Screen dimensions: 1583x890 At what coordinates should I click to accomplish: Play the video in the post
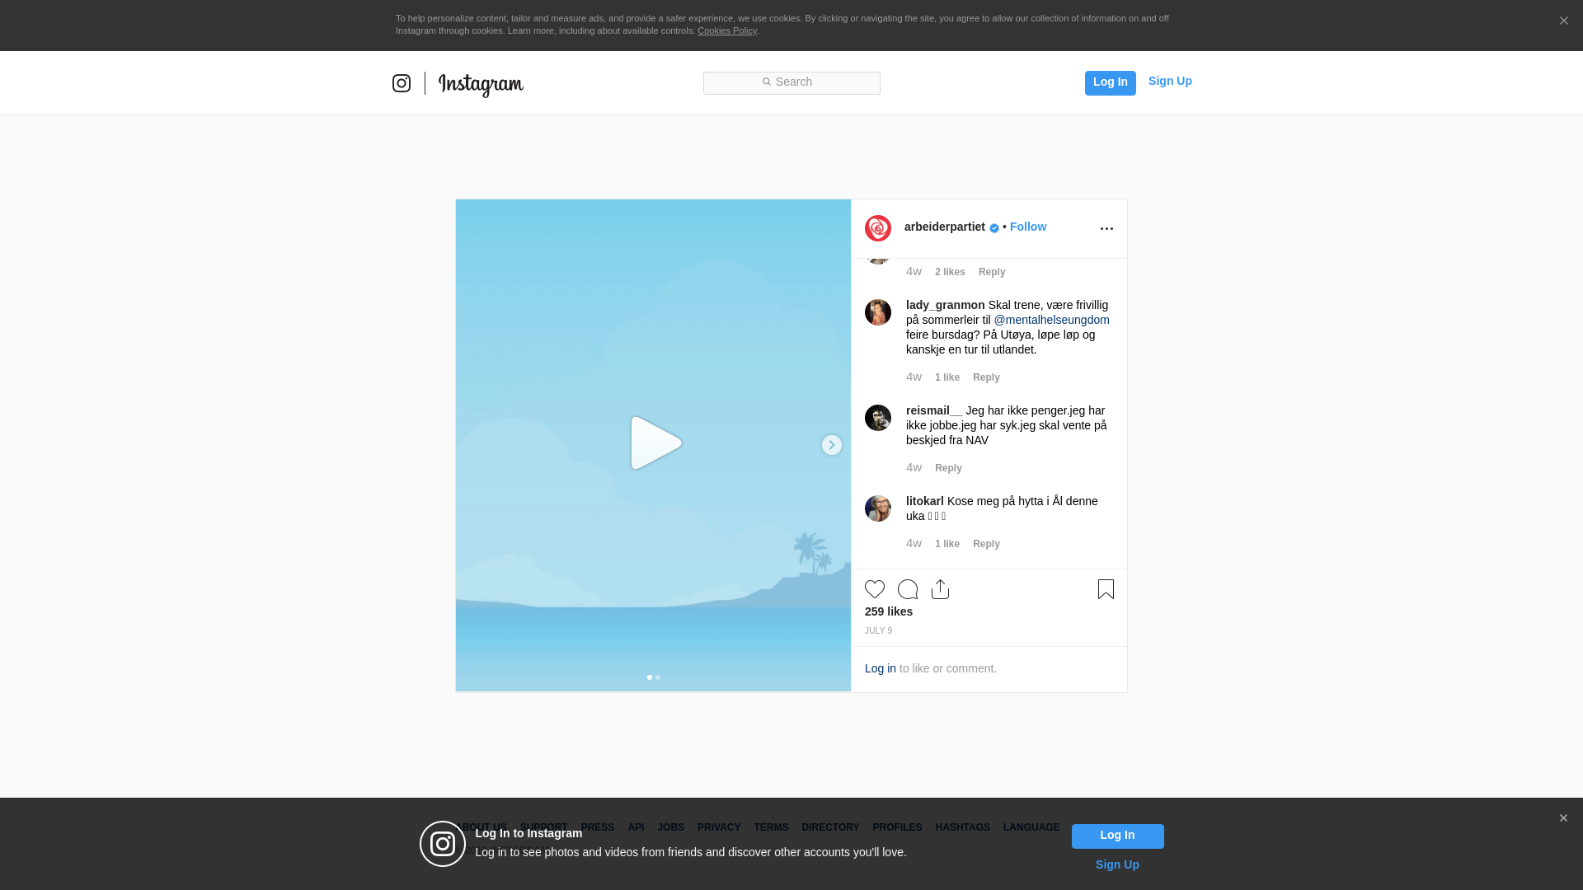pyautogui.click(x=655, y=443)
